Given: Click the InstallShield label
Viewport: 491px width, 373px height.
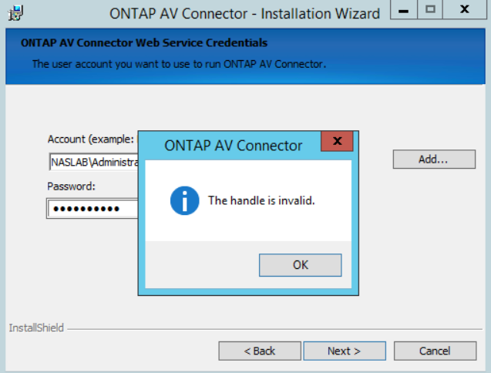Looking at the screenshot, I should 36,328.
